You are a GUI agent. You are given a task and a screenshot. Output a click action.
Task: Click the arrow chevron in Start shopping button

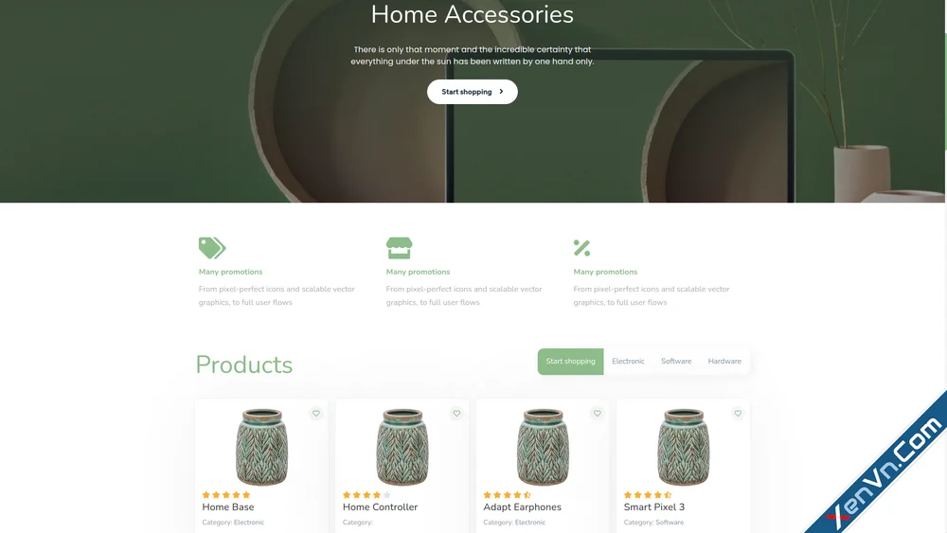point(501,92)
